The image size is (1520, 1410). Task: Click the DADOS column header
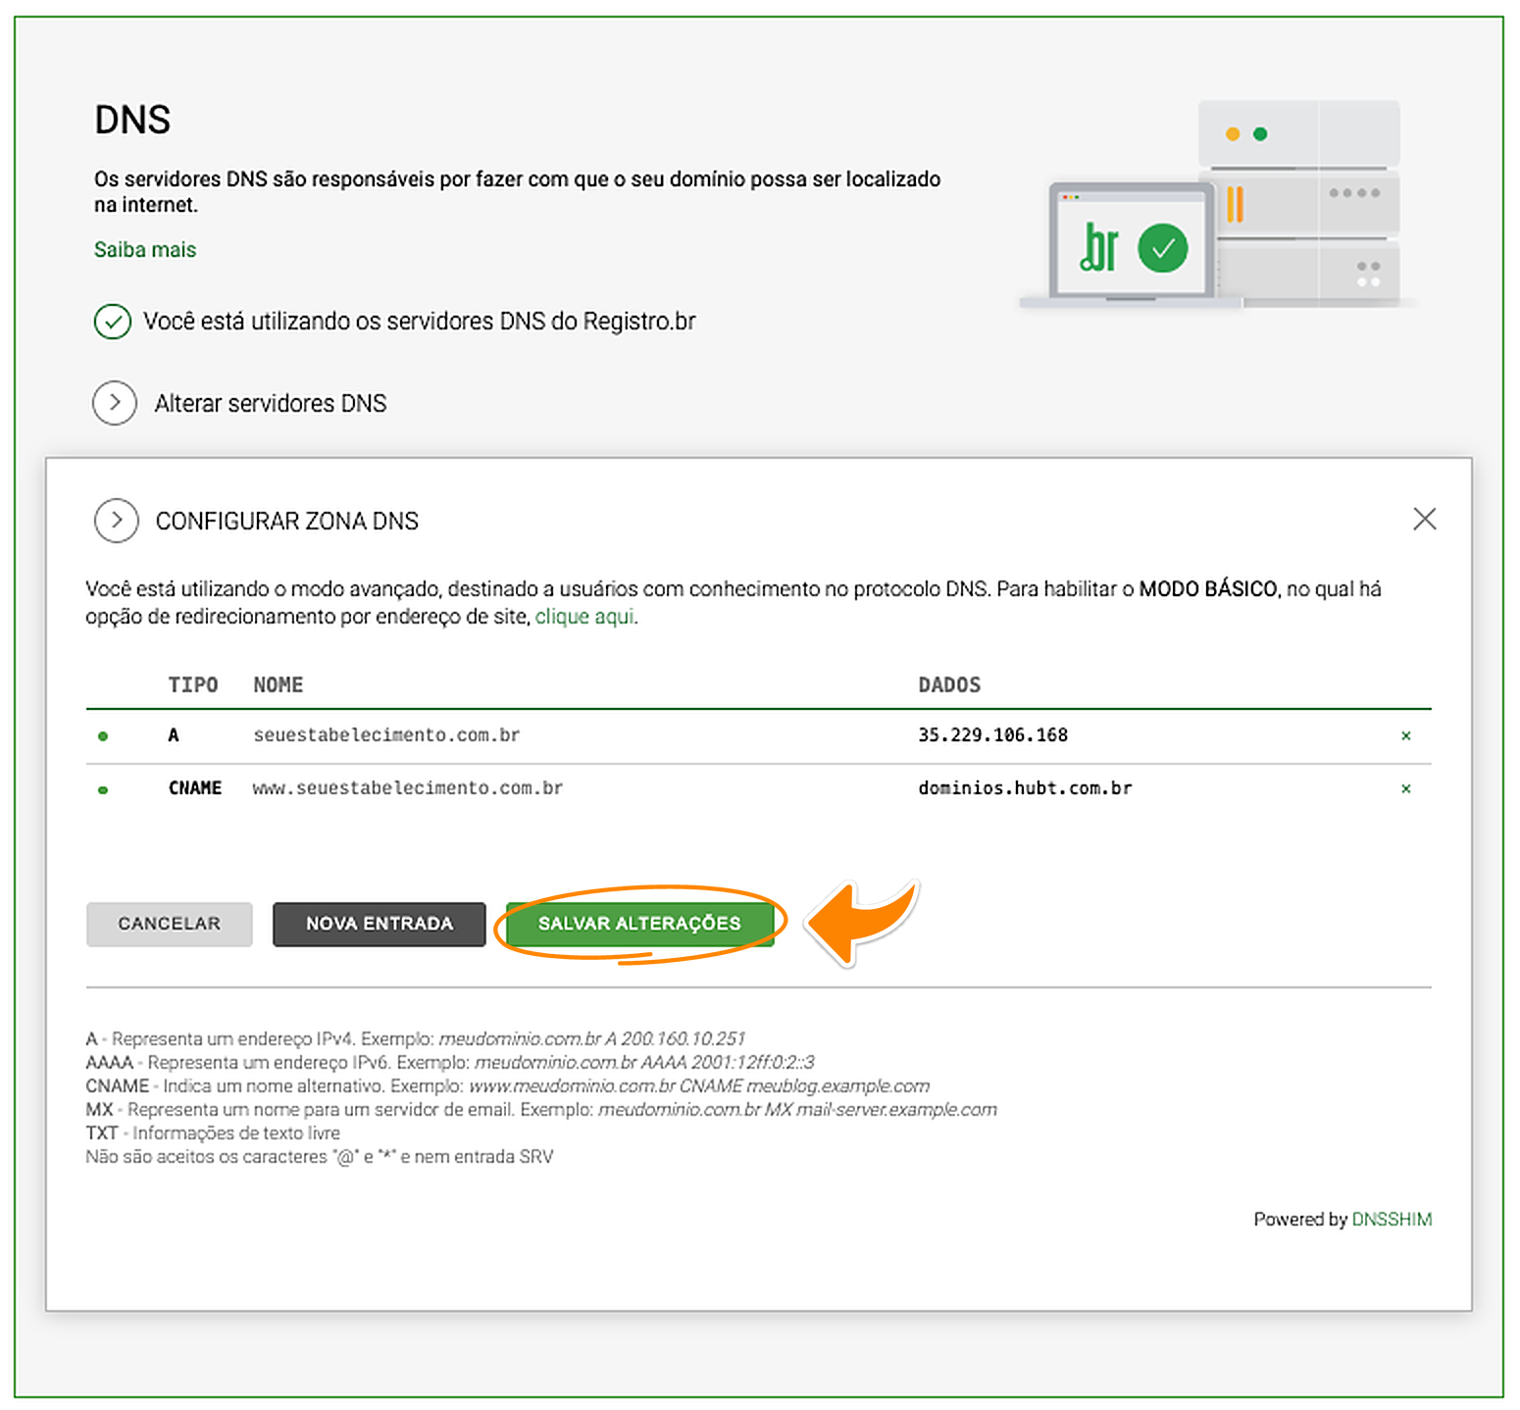coord(949,684)
